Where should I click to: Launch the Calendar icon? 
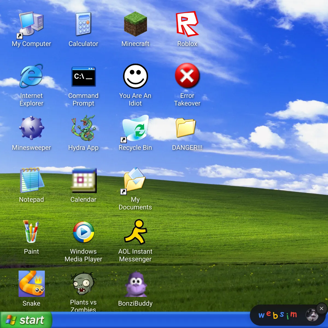[x=83, y=180]
